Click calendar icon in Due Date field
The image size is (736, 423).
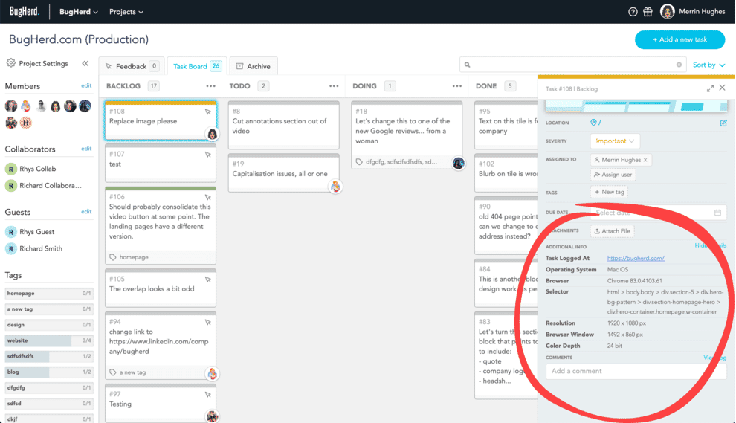click(x=717, y=213)
